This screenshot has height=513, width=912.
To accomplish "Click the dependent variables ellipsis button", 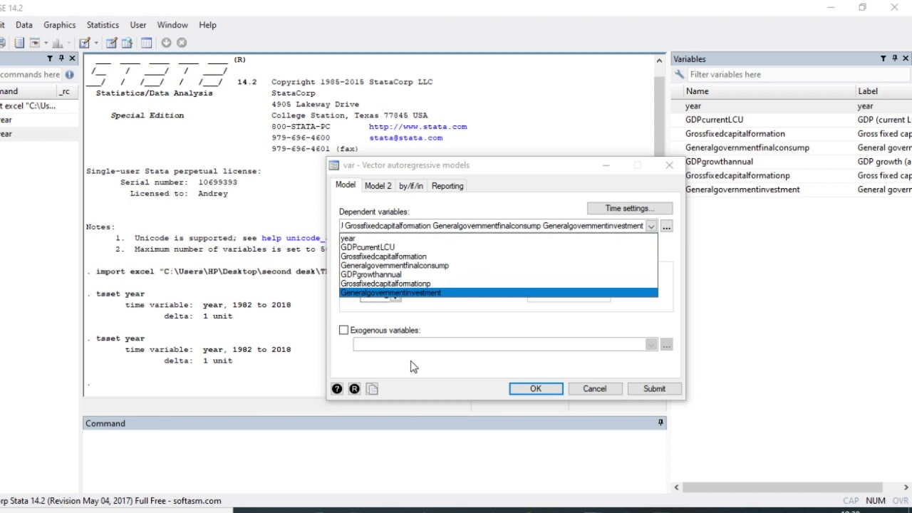I will 666,226.
